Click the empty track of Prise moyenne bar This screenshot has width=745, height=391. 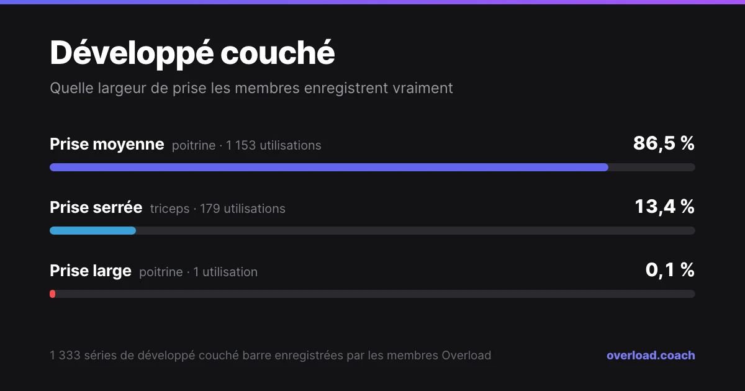coord(652,167)
